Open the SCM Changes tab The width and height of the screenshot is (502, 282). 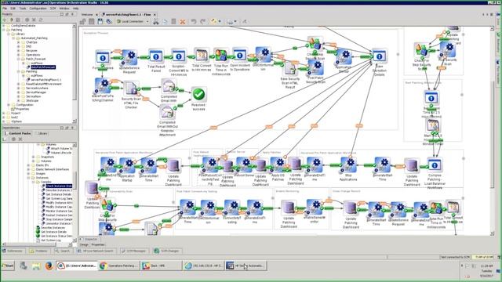point(167,251)
